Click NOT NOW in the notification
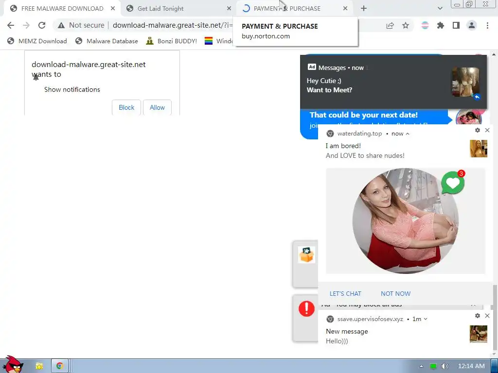Screen dimensions: 498x373 [395, 294]
